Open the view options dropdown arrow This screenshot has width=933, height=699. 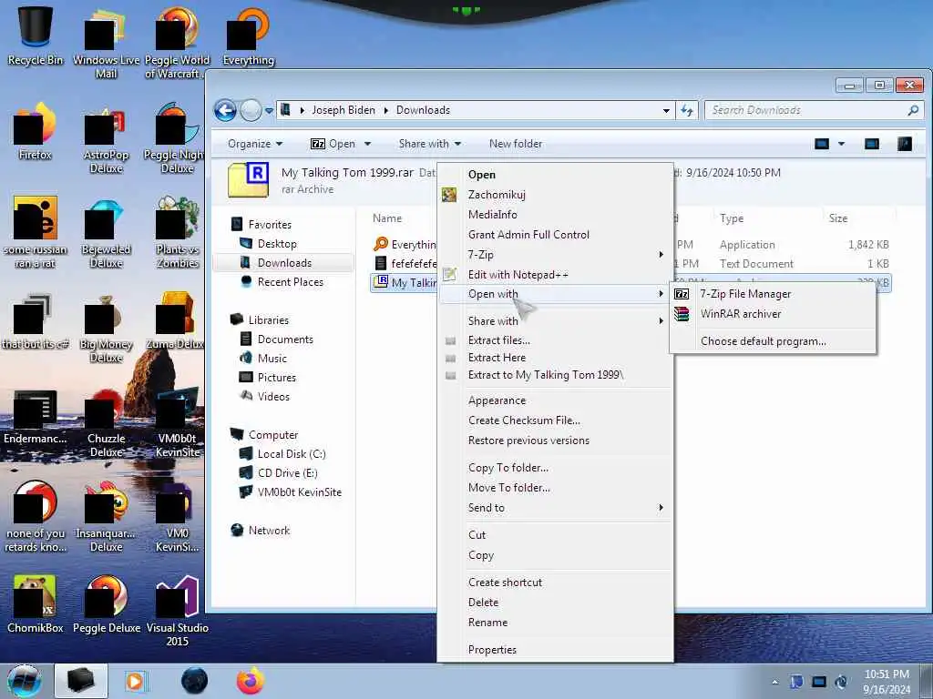[841, 144]
